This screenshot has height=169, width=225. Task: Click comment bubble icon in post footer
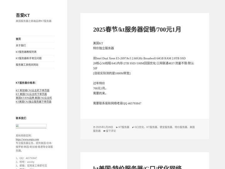(x=104, y=131)
